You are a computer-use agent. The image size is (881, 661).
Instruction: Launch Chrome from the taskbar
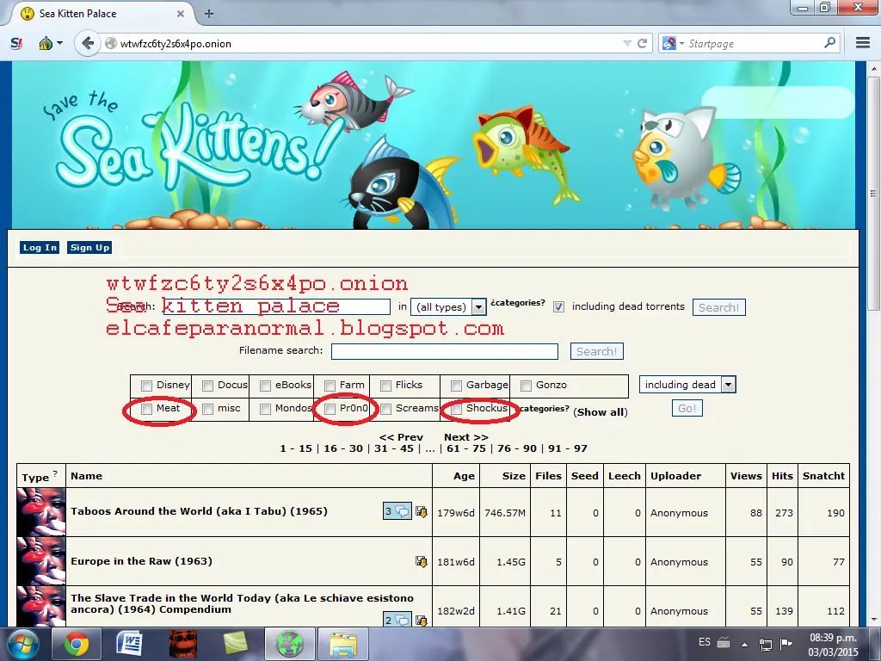pyautogui.click(x=77, y=644)
